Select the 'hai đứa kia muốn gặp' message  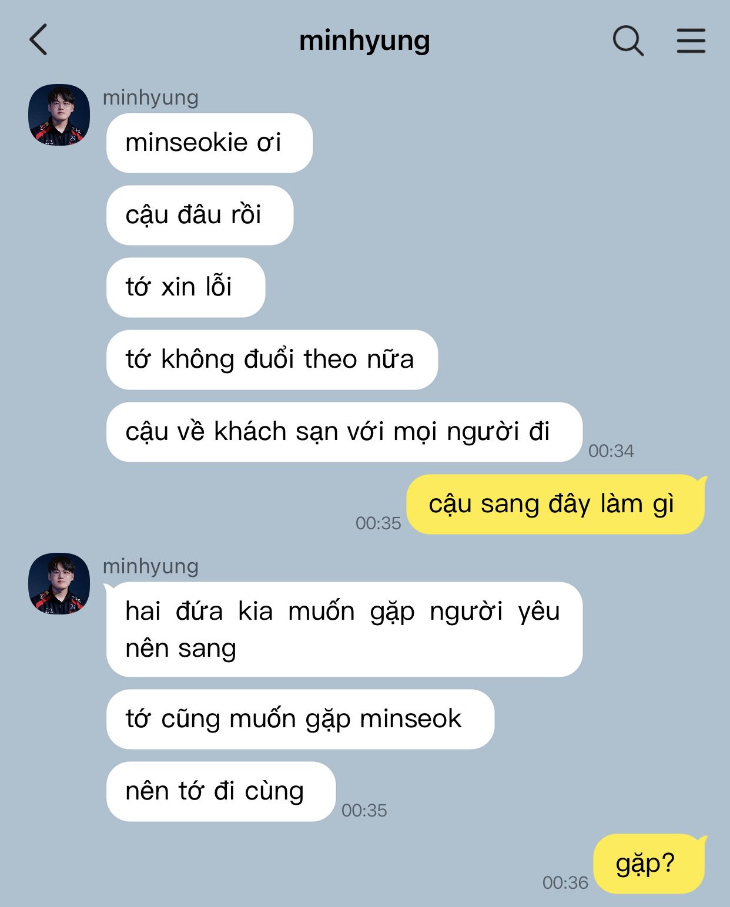pyautogui.click(x=344, y=629)
